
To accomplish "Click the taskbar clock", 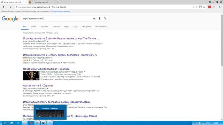I will (216, 123).
